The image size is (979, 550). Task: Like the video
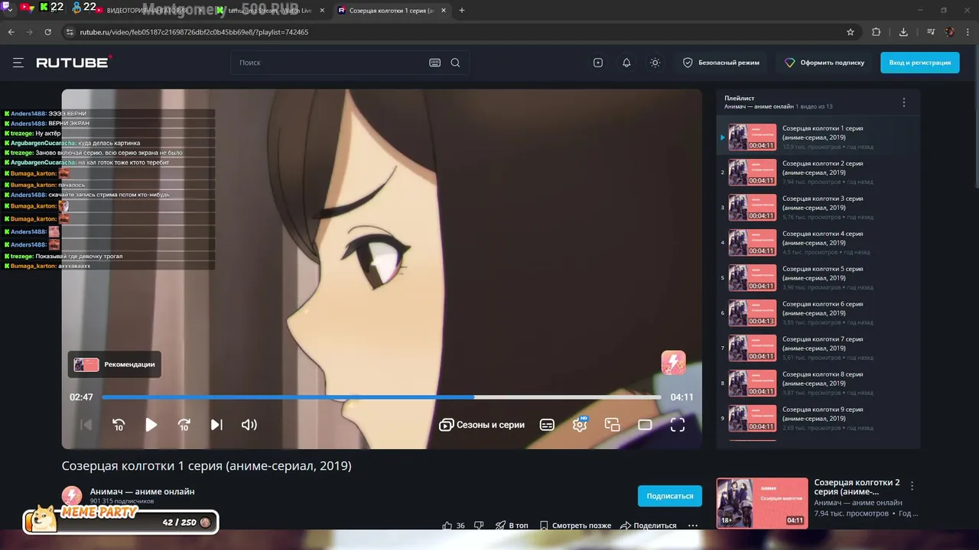(454, 526)
